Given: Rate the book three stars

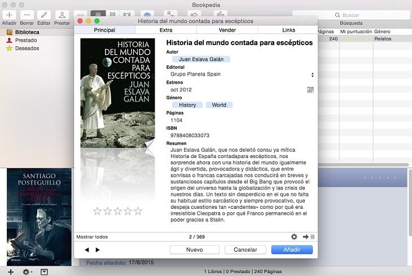Looking at the screenshot, I should coord(118,211).
